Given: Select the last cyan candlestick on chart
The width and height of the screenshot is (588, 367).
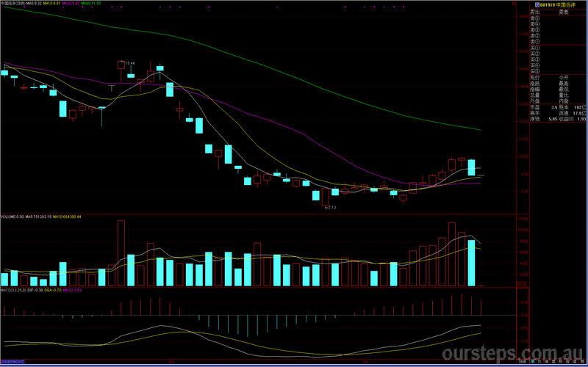Looking at the screenshot, I should point(471,167).
